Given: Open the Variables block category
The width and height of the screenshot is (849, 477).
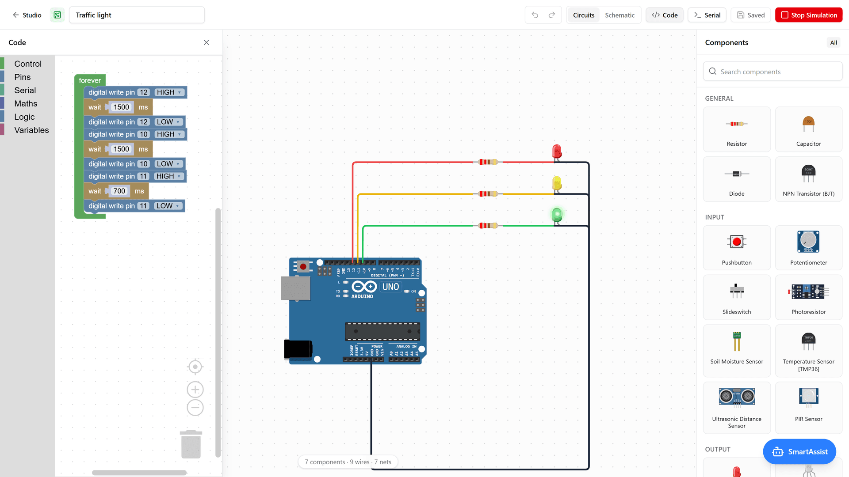Looking at the screenshot, I should (27, 130).
